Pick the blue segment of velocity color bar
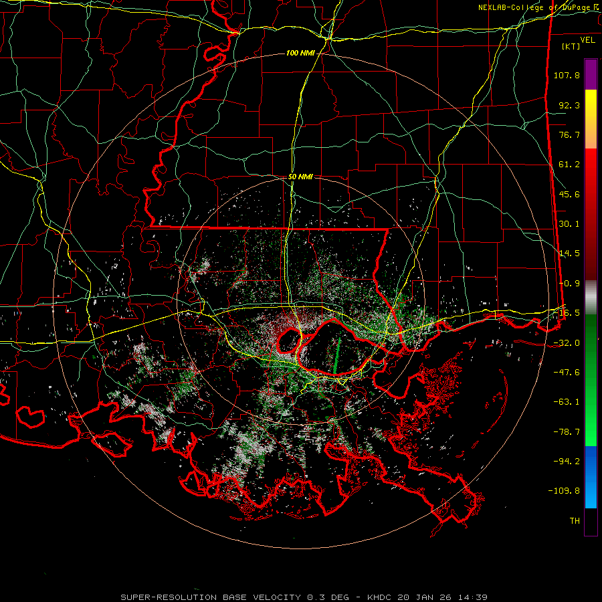 click(591, 477)
